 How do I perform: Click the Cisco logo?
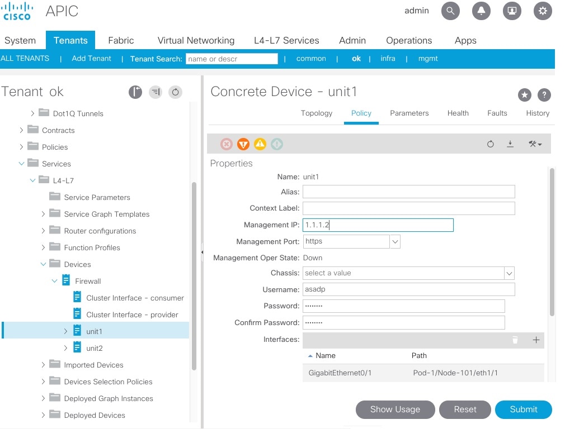17,11
